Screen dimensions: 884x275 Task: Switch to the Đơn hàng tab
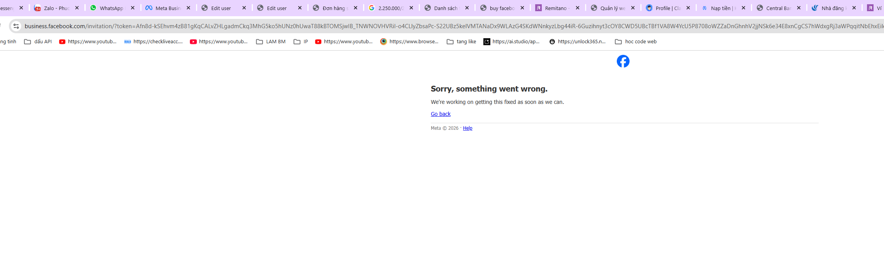pos(335,8)
